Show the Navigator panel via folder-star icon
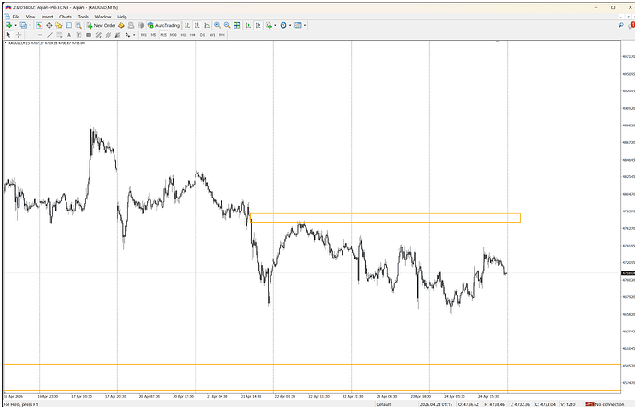Image resolution: width=637 pixels, height=409 pixels. pyautogui.click(x=58, y=25)
